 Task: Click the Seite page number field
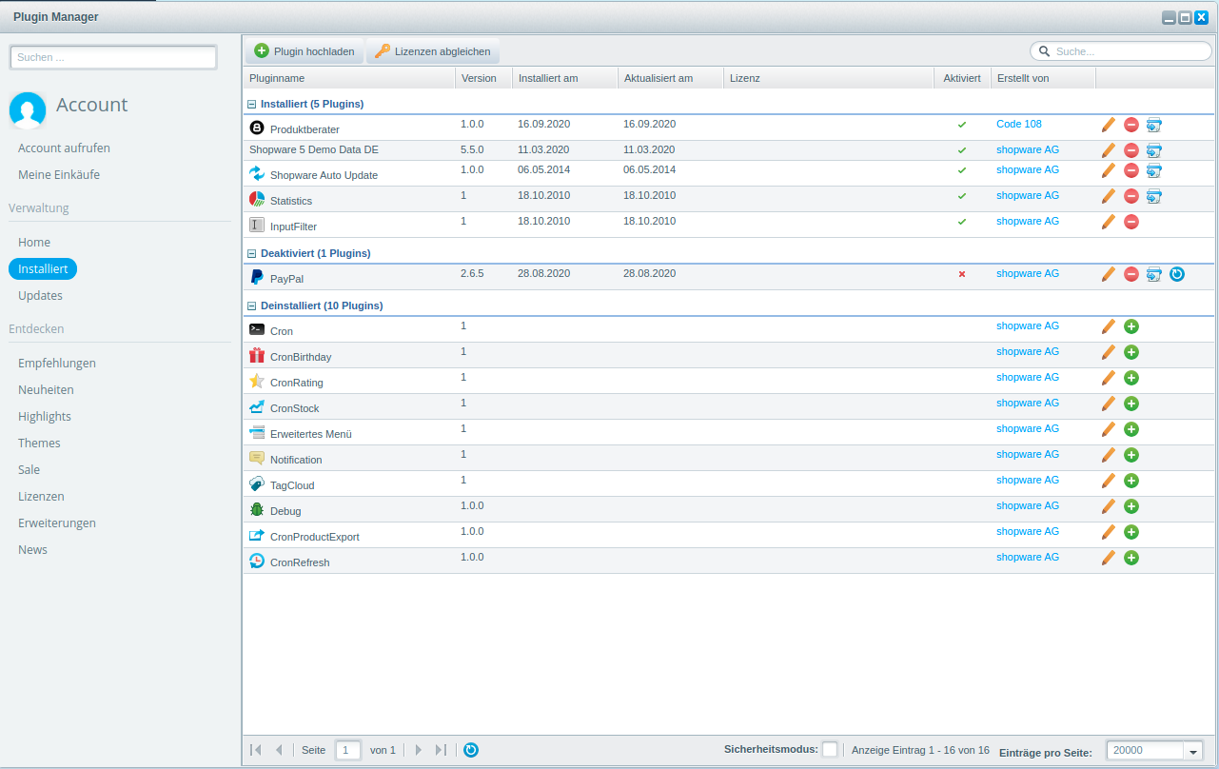348,750
